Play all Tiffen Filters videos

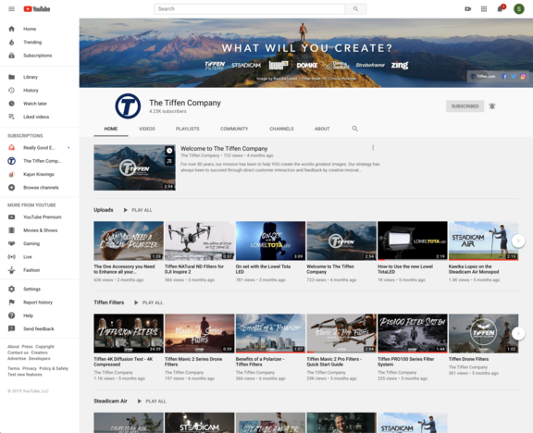pos(148,303)
